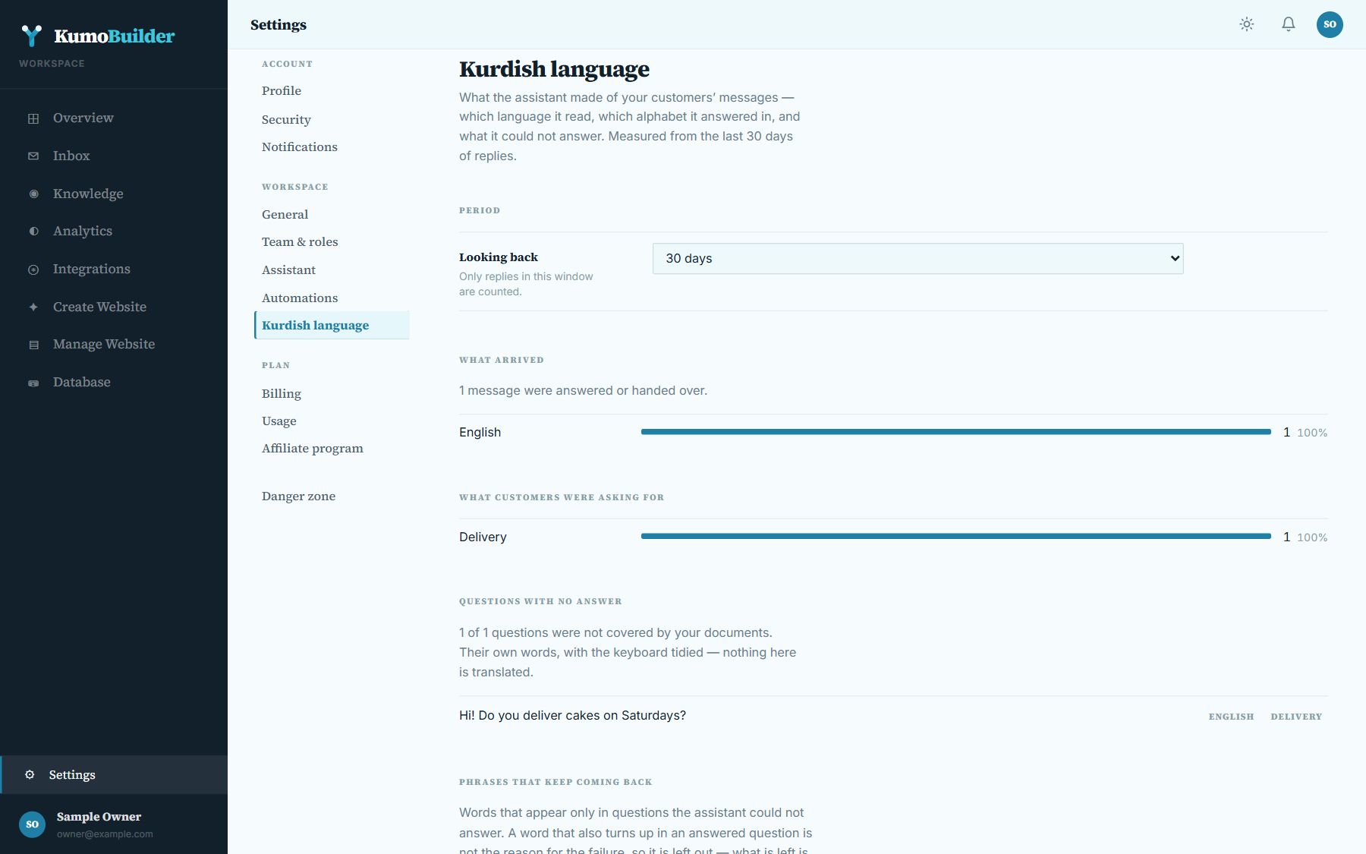The width and height of the screenshot is (1366, 854).
Task: Open General workspace settings
Action: (x=285, y=215)
